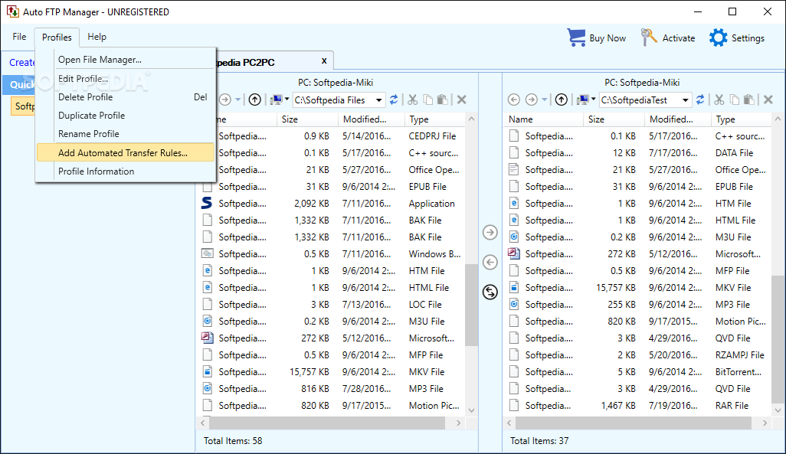Go up one folder in right pane

click(562, 100)
